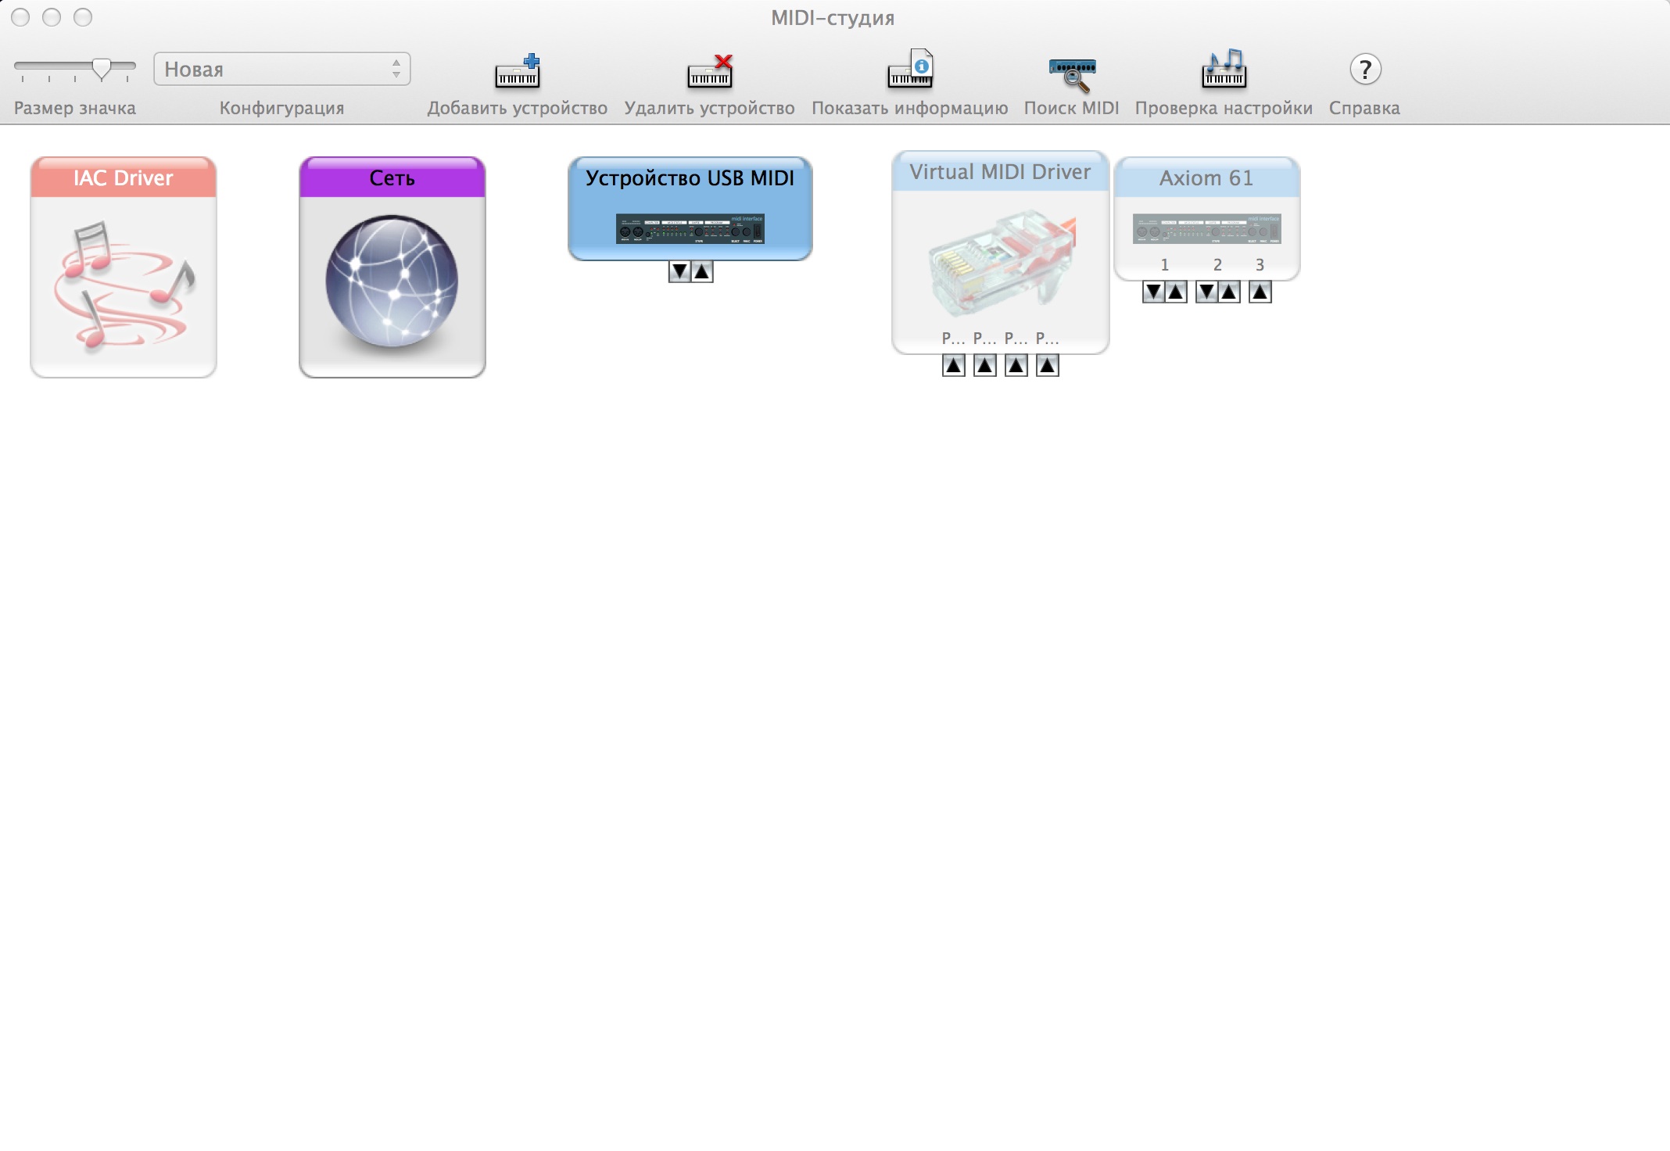
Task: Click the USB MIDI device output up arrow
Action: pos(702,272)
